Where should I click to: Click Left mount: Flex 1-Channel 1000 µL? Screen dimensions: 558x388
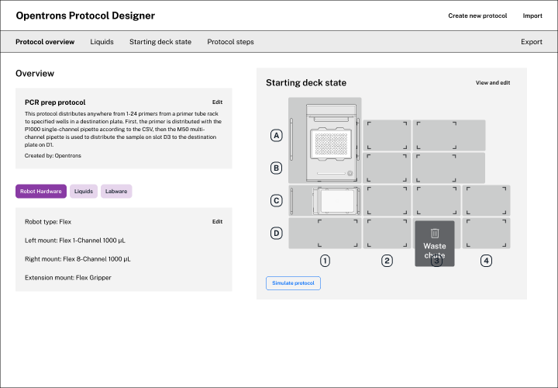coord(75,241)
